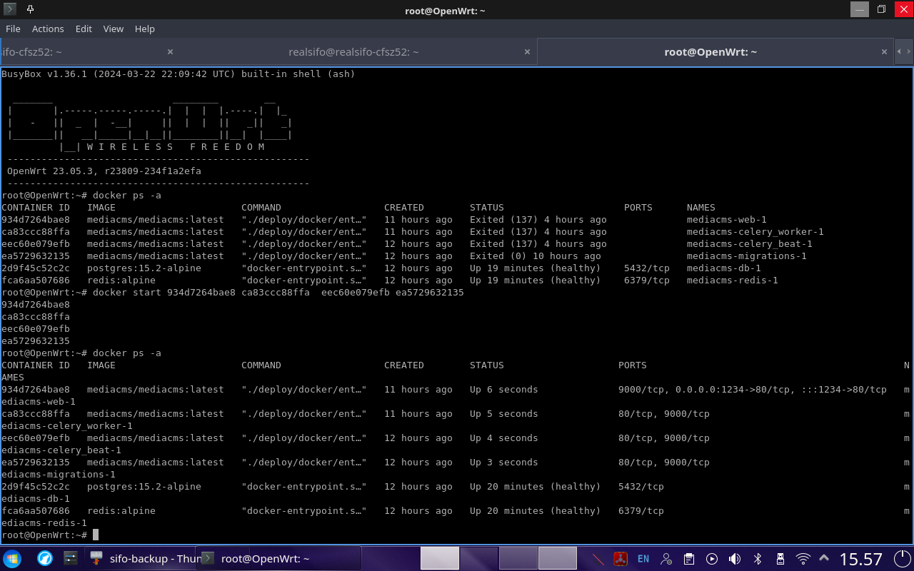Open the Wi-Fi network tray icon
The height and width of the screenshot is (571, 914).
tap(803, 558)
